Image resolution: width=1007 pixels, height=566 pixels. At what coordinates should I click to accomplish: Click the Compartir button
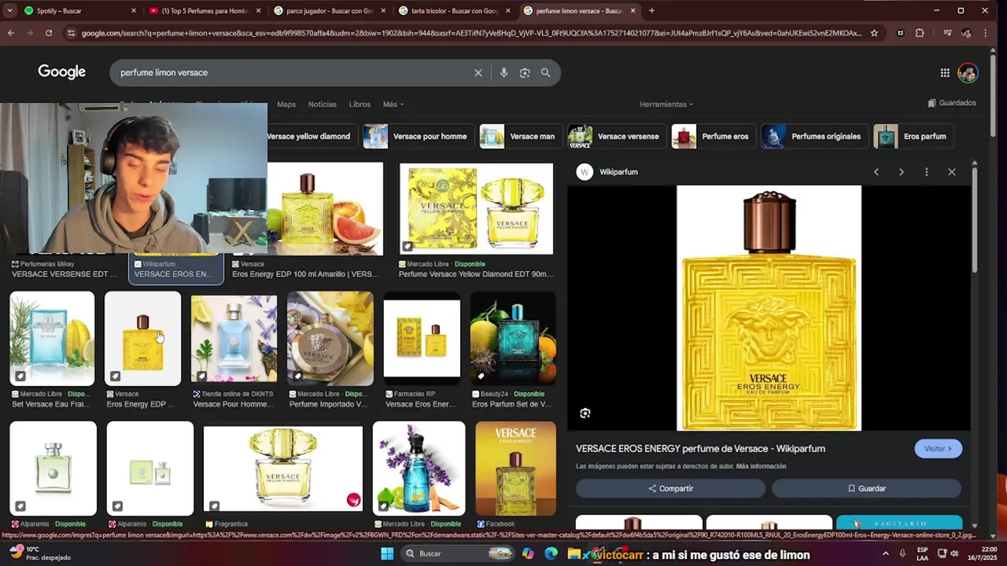pyautogui.click(x=670, y=488)
